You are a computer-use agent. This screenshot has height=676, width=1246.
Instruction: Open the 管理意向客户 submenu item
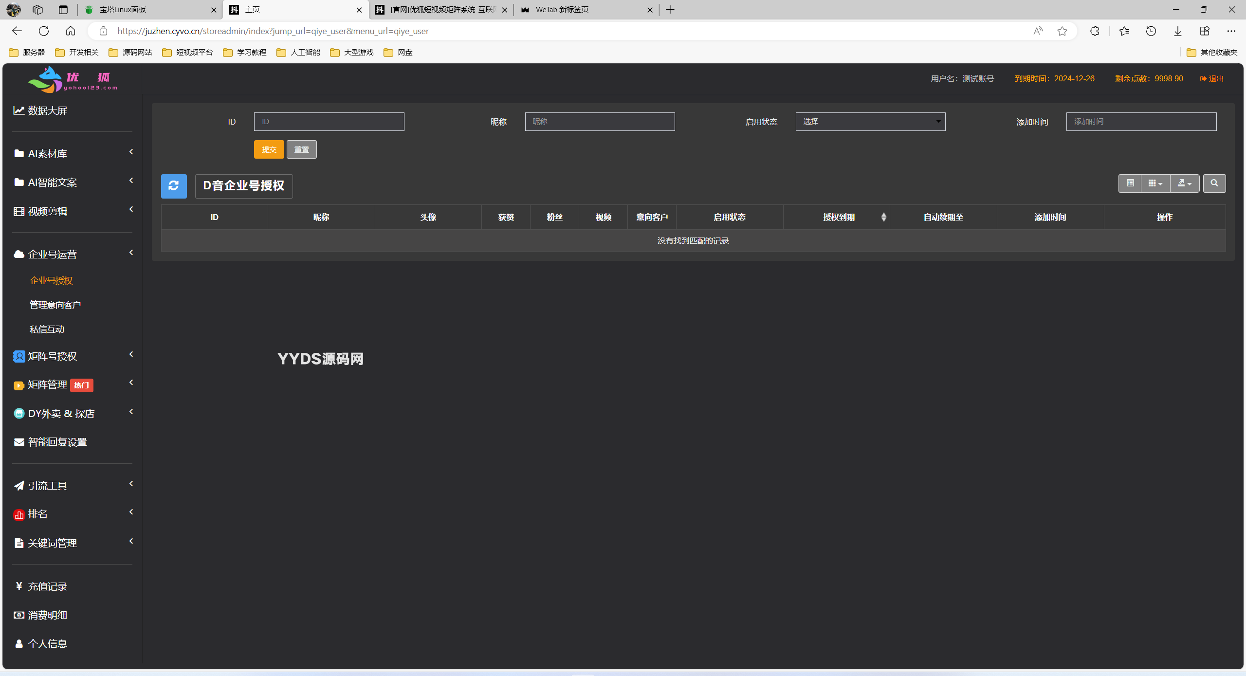pyautogui.click(x=55, y=305)
